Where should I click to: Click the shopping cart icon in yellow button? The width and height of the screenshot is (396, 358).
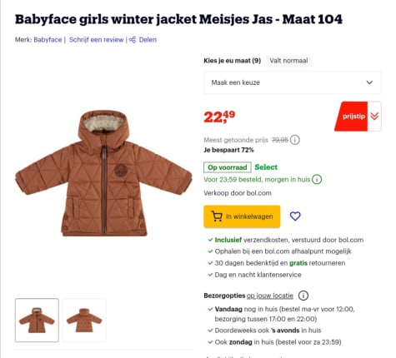click(x=217, y=216)
